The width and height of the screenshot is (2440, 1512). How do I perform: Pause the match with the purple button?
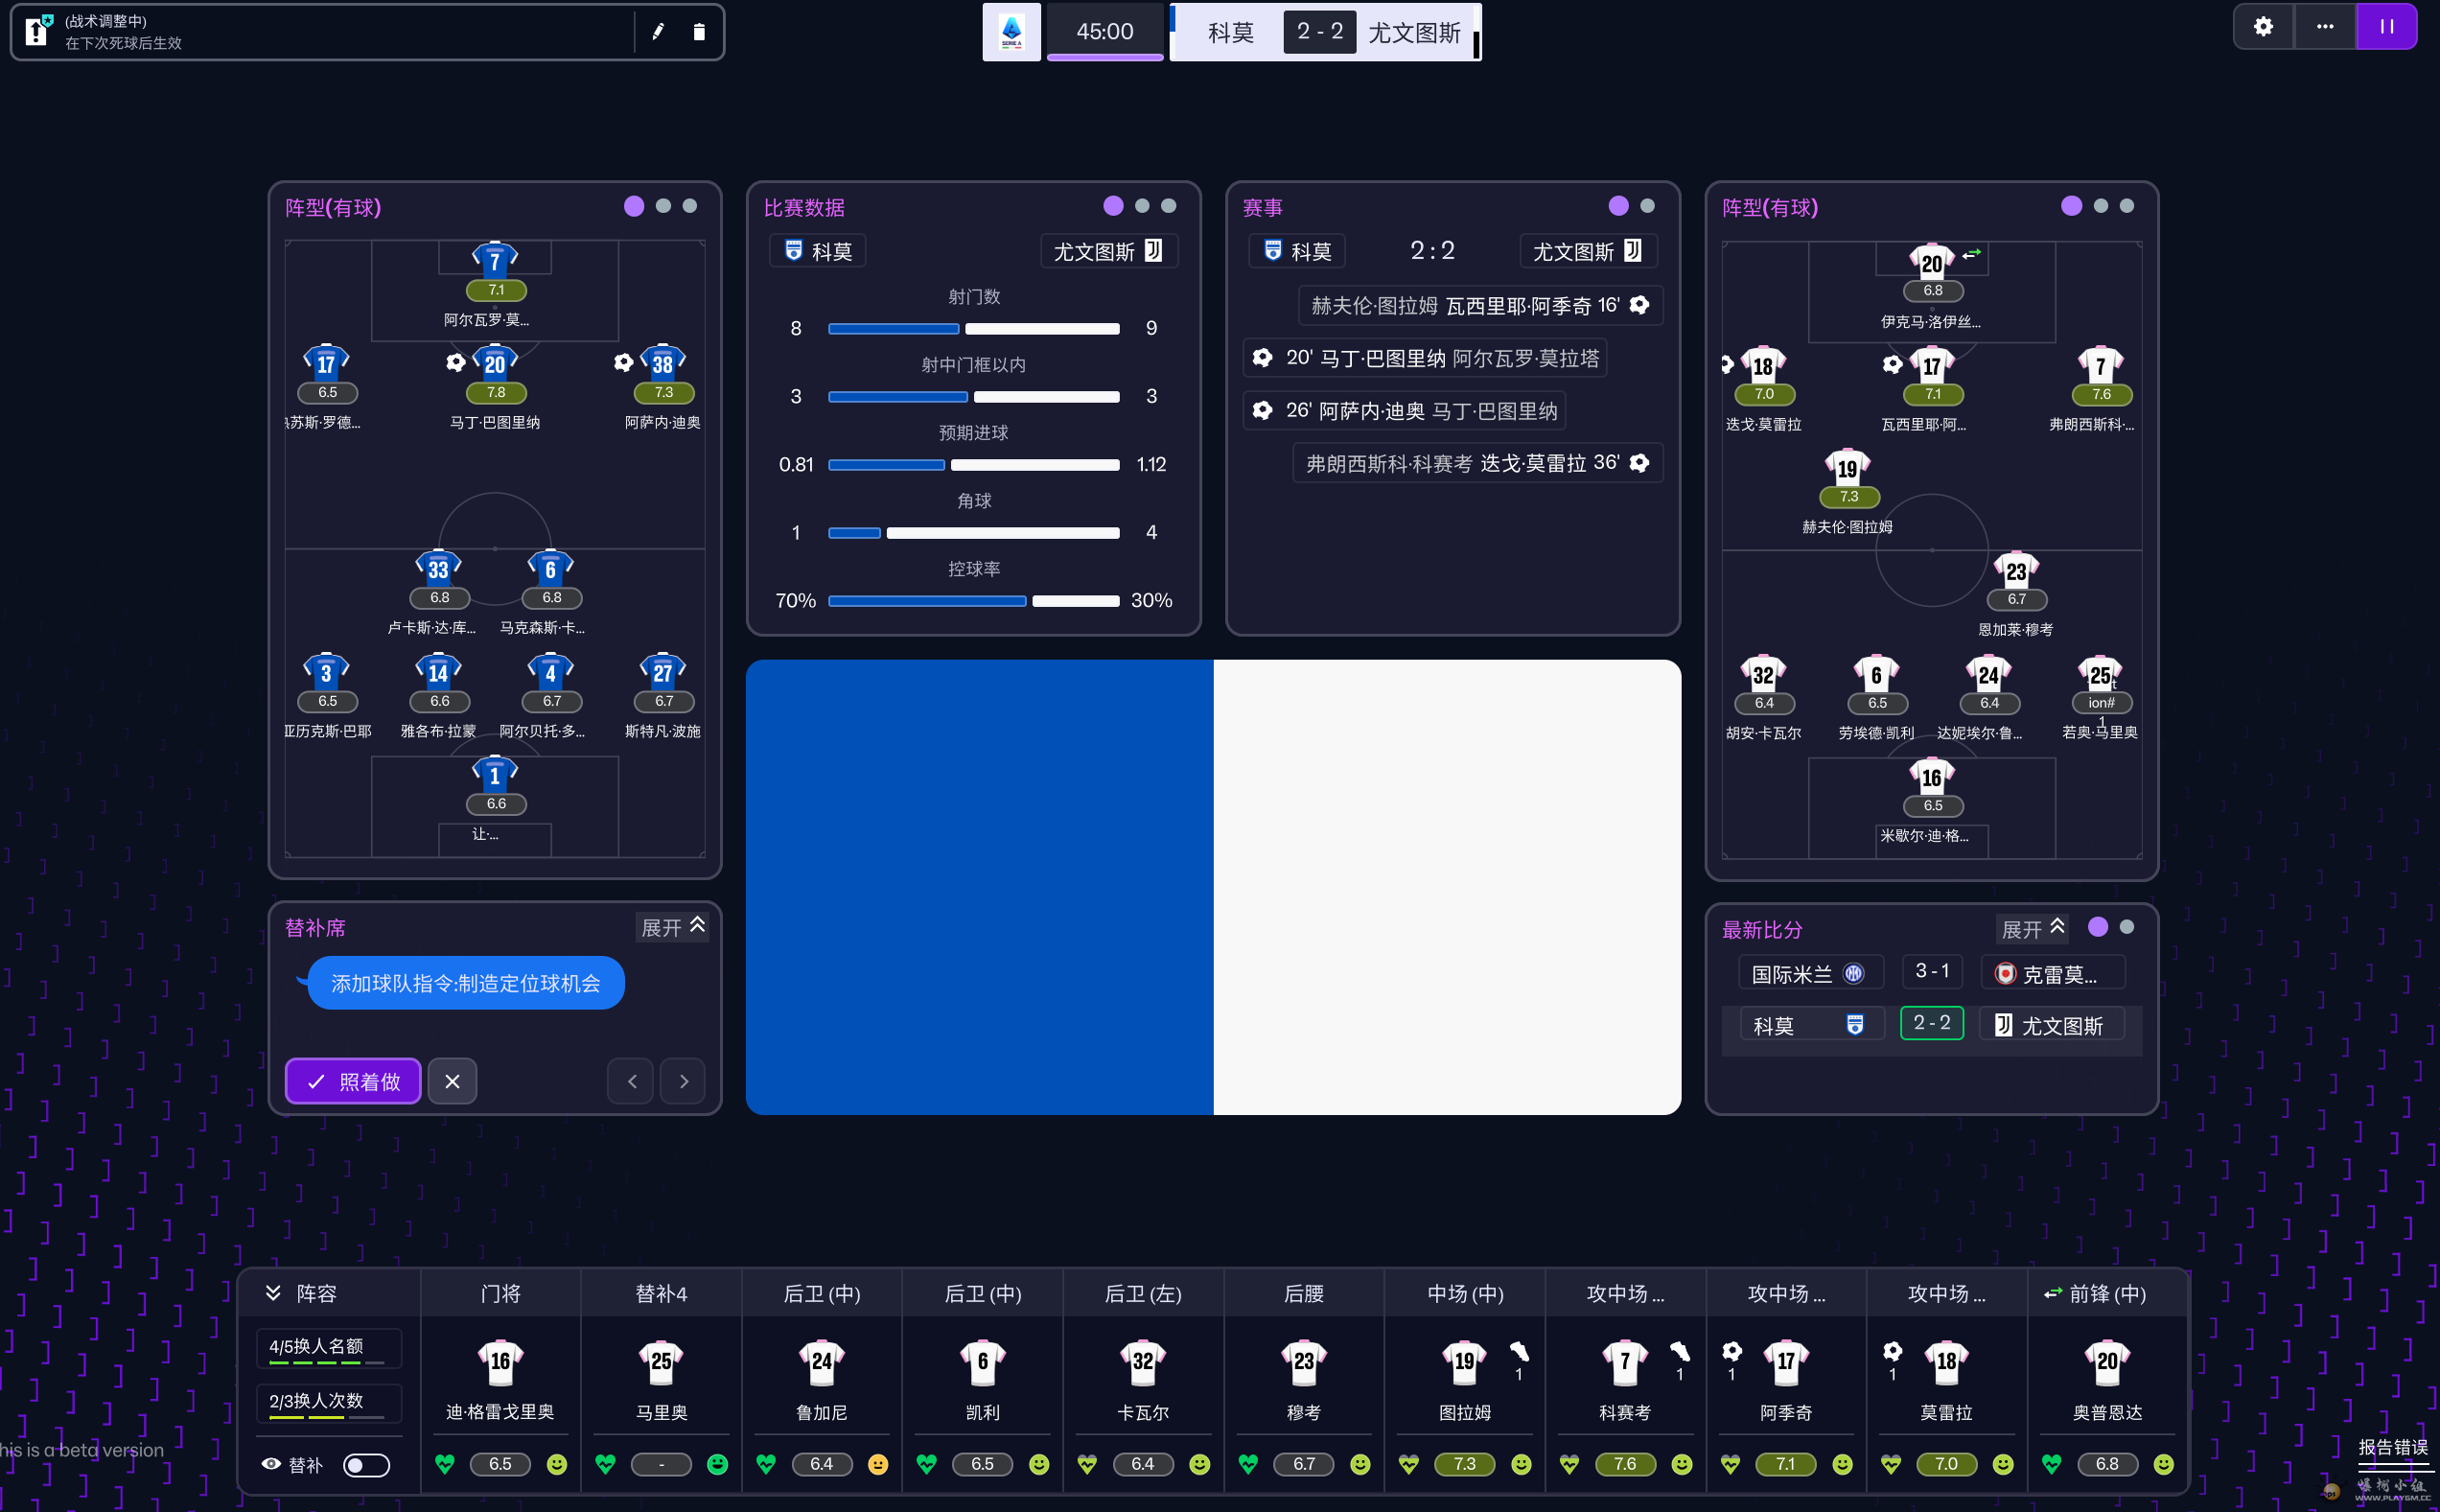(2386, 27)
